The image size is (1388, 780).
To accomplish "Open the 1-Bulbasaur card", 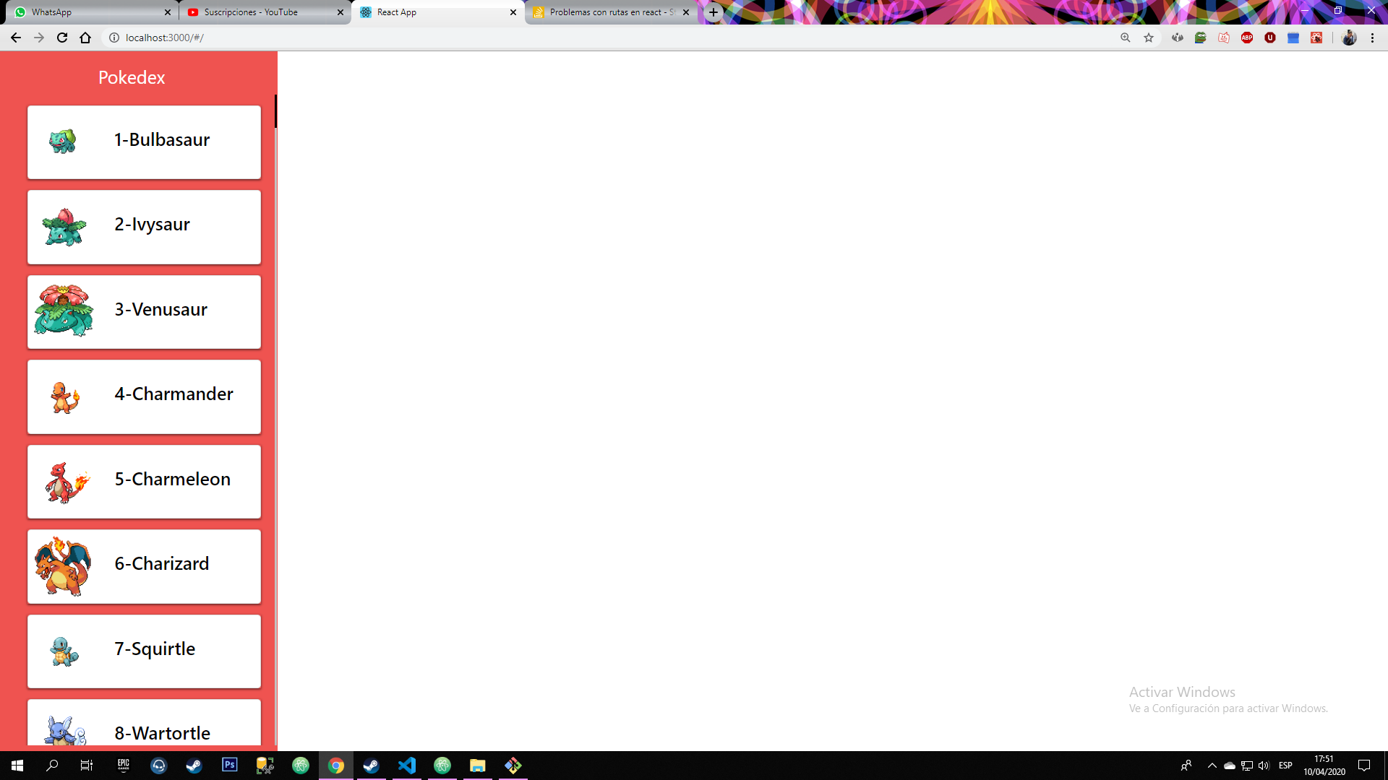I will pyautogui.click(x=144, y=142).
